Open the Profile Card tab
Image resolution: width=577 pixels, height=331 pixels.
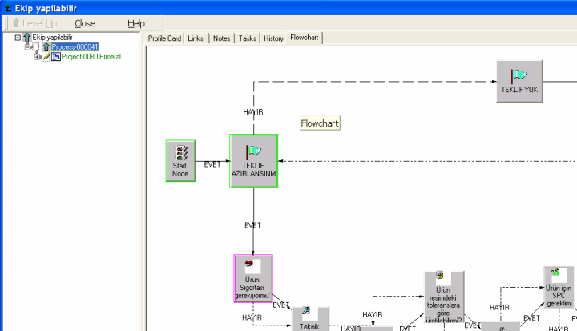tap(165, 38)
